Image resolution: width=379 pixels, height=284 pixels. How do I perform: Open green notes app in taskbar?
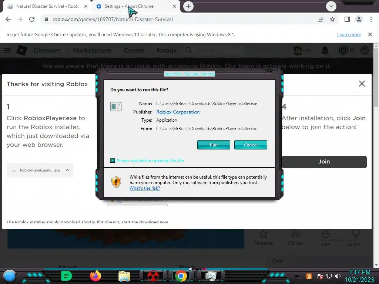[x=67, y=276]
